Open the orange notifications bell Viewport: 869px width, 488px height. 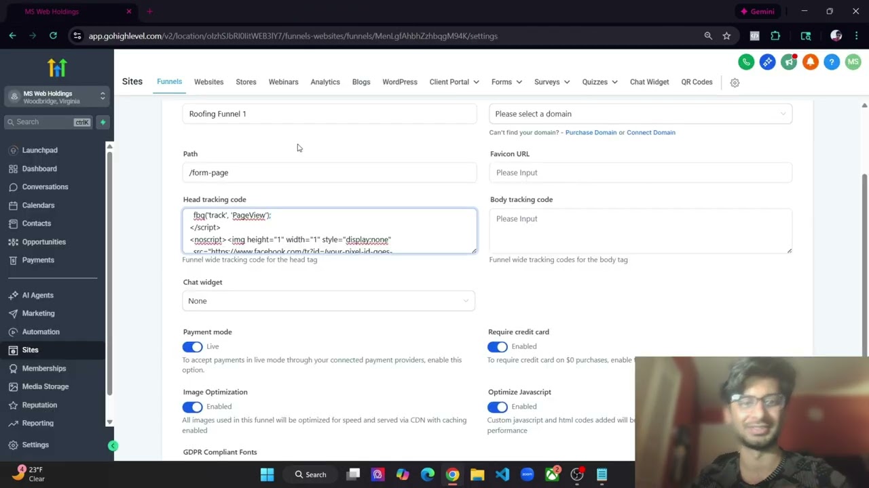coord(810,62)
